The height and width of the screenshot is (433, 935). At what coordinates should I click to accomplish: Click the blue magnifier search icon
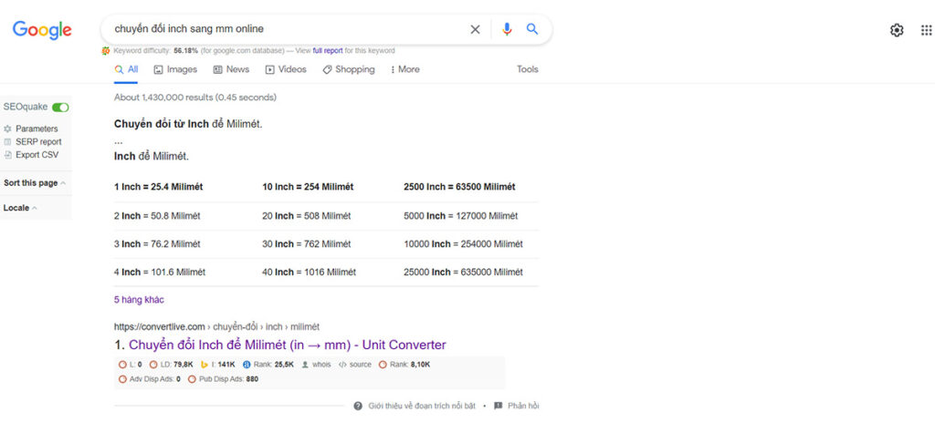click(x=532, y=29)
